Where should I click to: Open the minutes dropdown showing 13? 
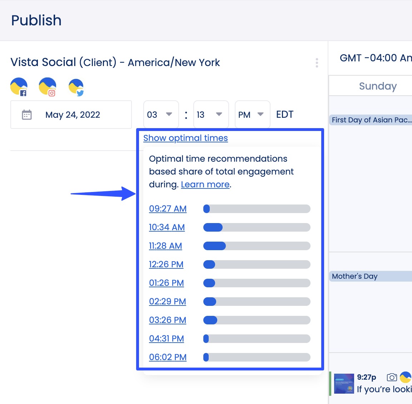click(x=210, y=115)
